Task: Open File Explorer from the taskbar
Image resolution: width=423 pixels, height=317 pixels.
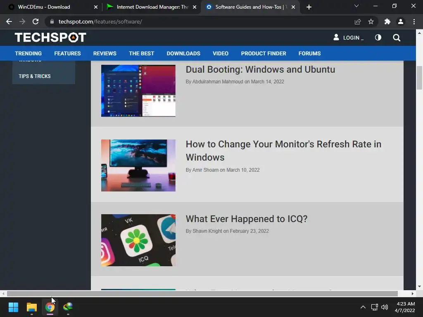Action: point(31,307)
